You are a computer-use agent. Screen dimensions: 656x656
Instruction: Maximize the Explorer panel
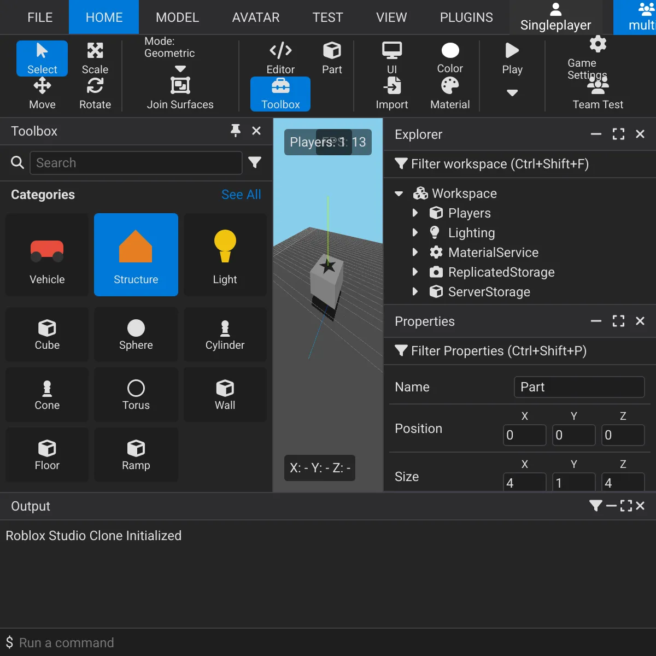[x=618, y=134]
